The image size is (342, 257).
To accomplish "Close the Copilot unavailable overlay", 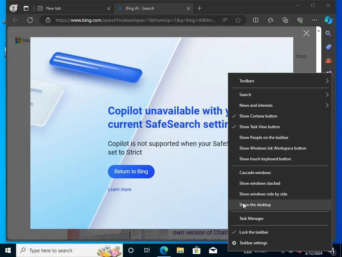I will point(307,33).
